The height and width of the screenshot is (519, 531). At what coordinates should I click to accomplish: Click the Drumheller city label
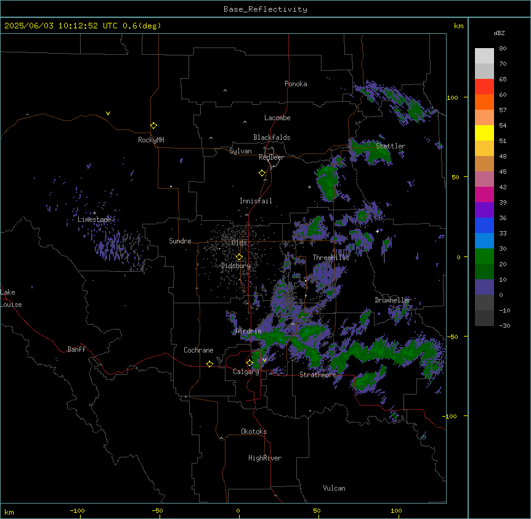coord(393,300)
